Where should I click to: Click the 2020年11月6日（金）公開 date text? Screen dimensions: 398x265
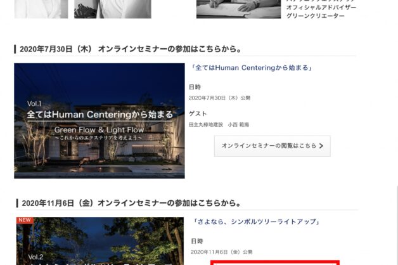221,252
